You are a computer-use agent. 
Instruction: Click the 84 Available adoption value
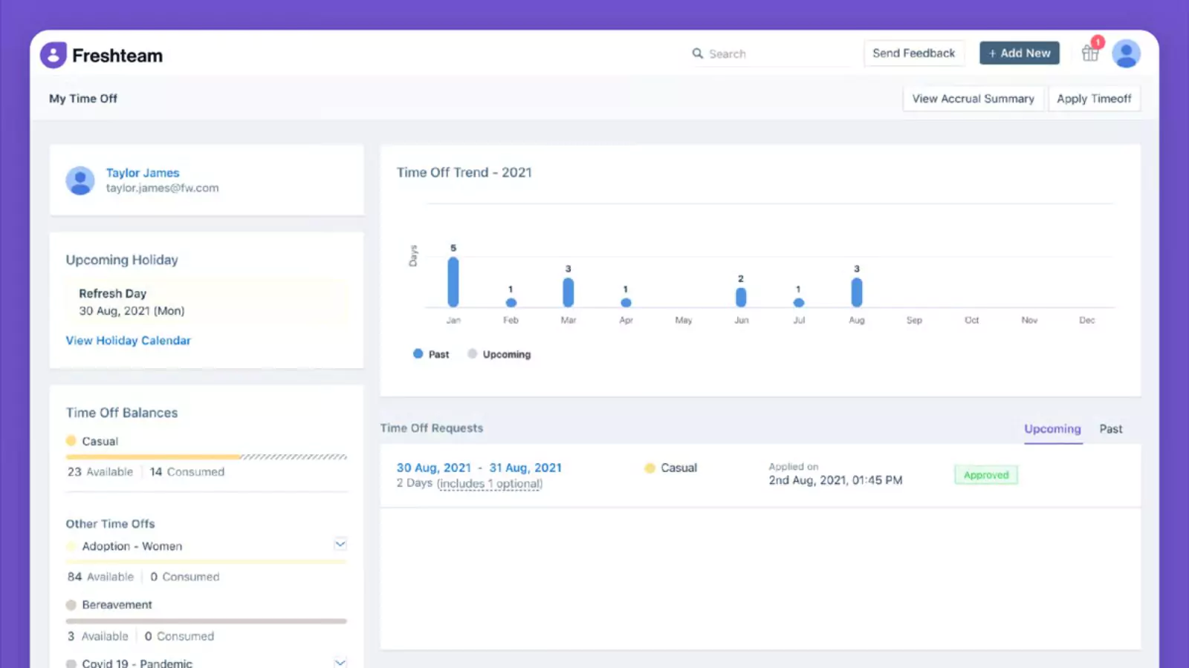(100, 577)
